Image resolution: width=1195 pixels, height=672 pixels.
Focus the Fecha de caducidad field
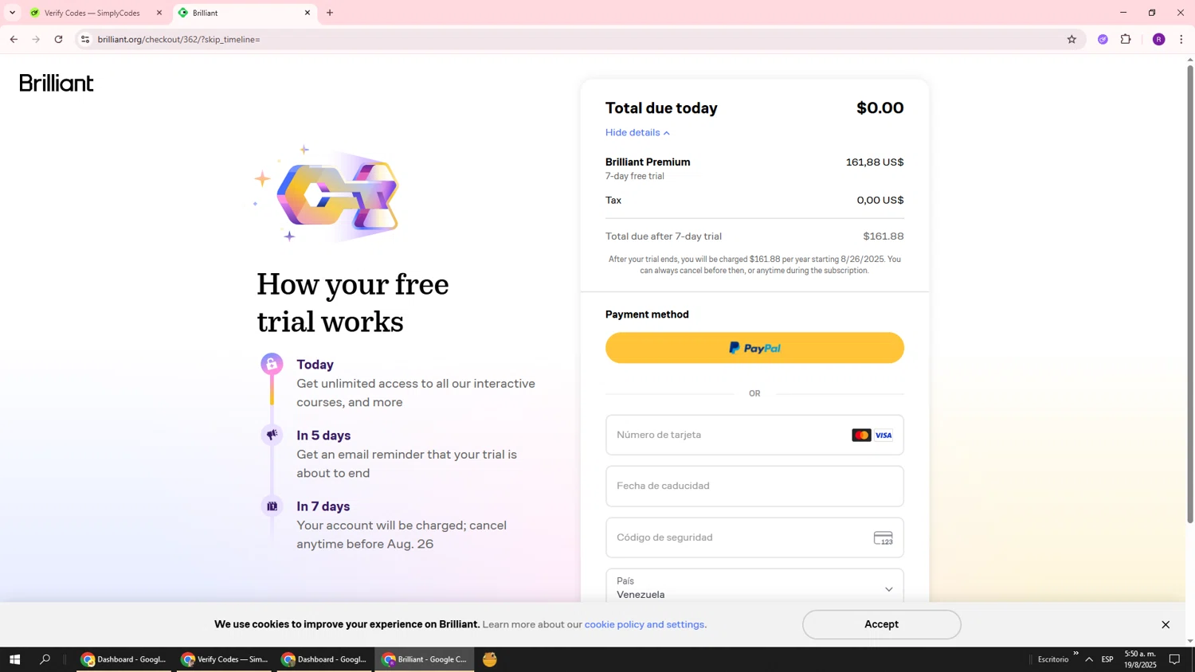click(754, 486)
